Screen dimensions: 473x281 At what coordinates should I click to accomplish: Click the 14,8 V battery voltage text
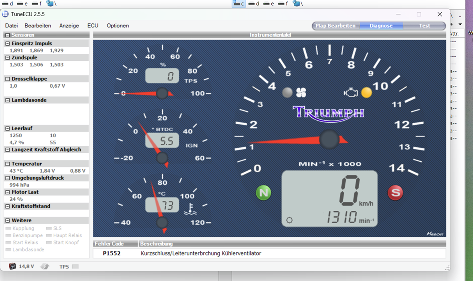(26, 267)
